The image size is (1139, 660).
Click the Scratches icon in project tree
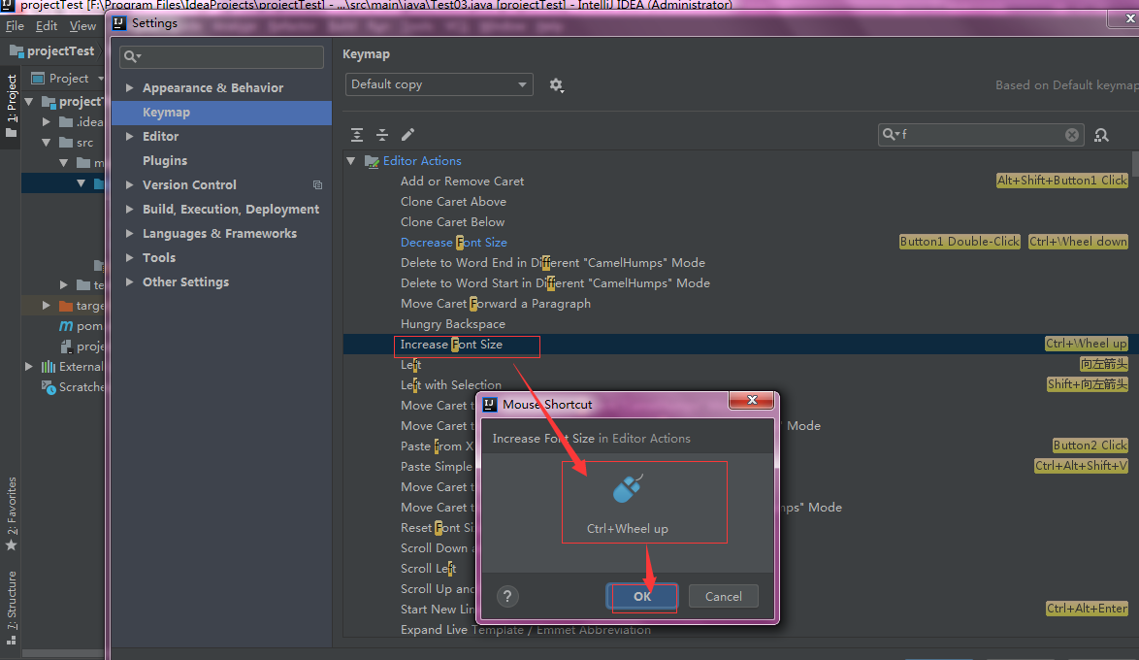49,387
